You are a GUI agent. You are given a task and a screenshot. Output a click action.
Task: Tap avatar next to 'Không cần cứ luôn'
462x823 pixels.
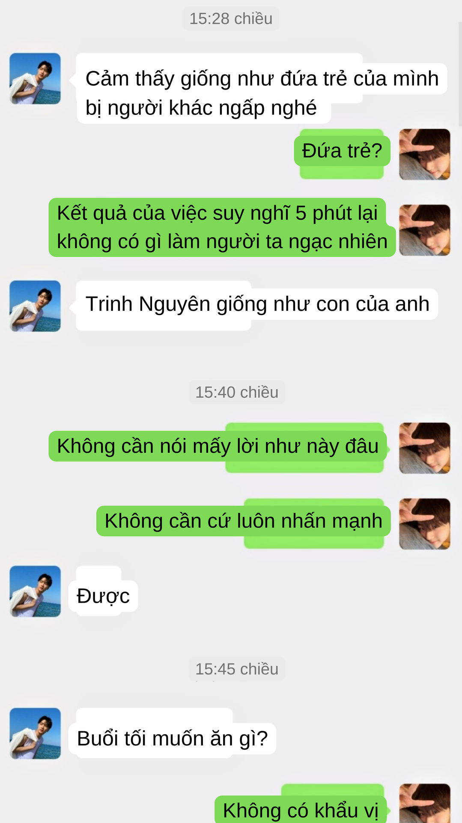point(425,524)
